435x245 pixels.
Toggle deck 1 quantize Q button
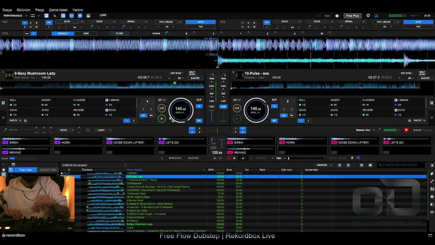(x=199, y=106)
